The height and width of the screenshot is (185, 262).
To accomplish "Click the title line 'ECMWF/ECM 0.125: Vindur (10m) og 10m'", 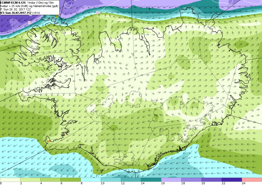I will 27,2.
